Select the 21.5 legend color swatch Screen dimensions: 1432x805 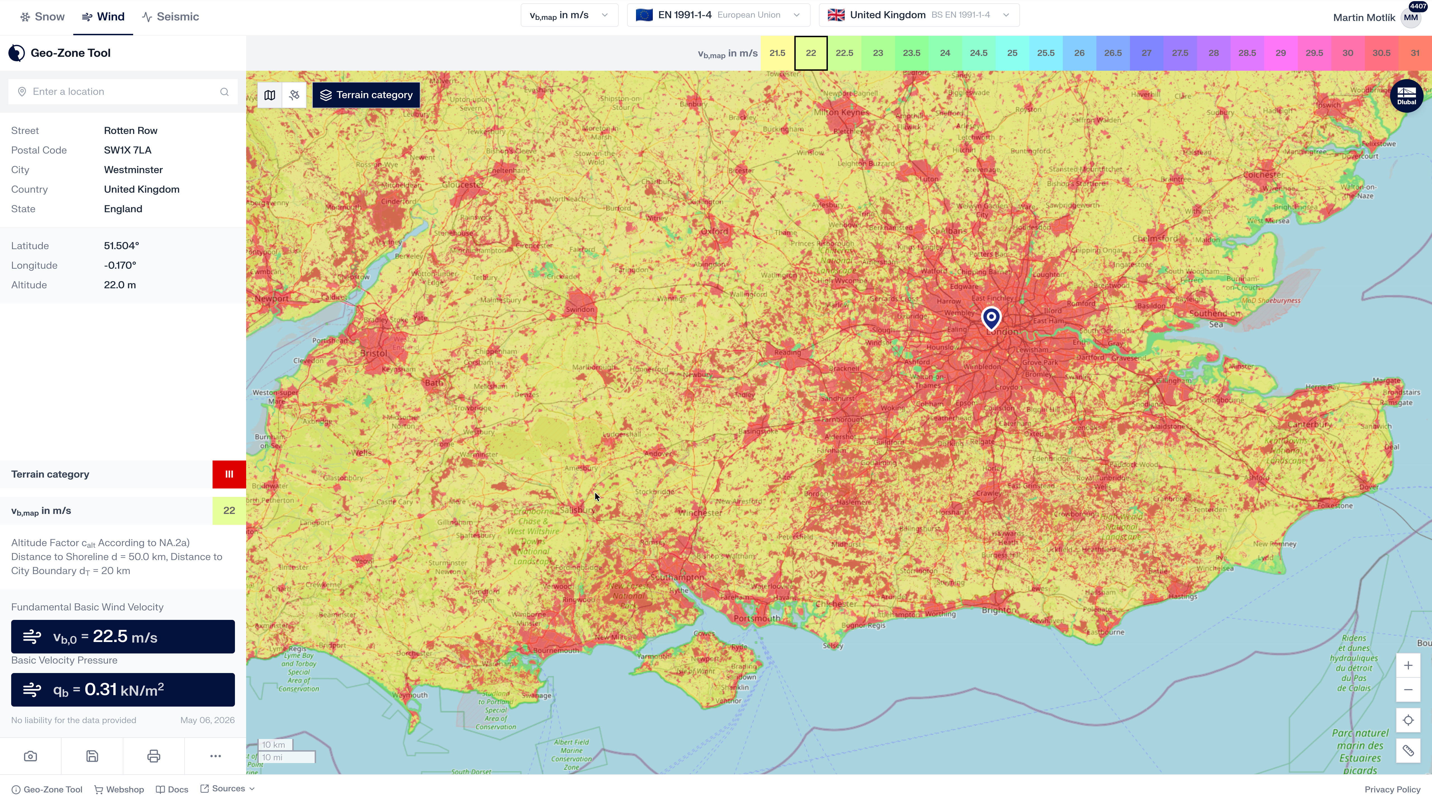[777, 53]
